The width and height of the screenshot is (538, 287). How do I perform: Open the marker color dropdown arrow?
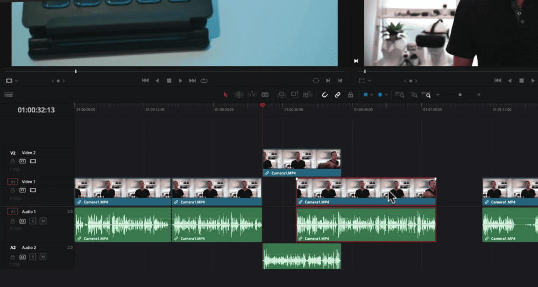coord(386,95)
